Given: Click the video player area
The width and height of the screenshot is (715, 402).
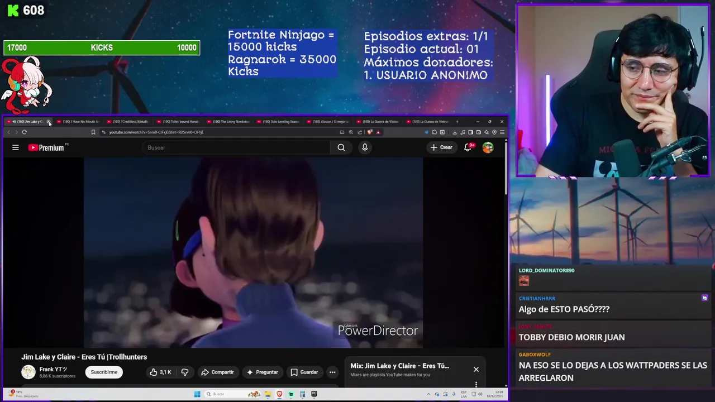Looking at the screenshot, I should [x=253, y=252].
